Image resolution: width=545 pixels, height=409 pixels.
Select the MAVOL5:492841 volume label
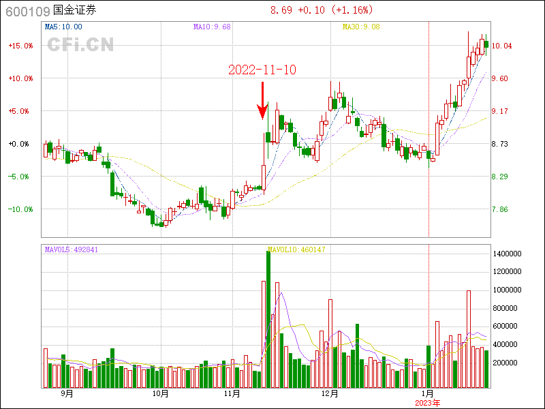[x=72, y=249]
